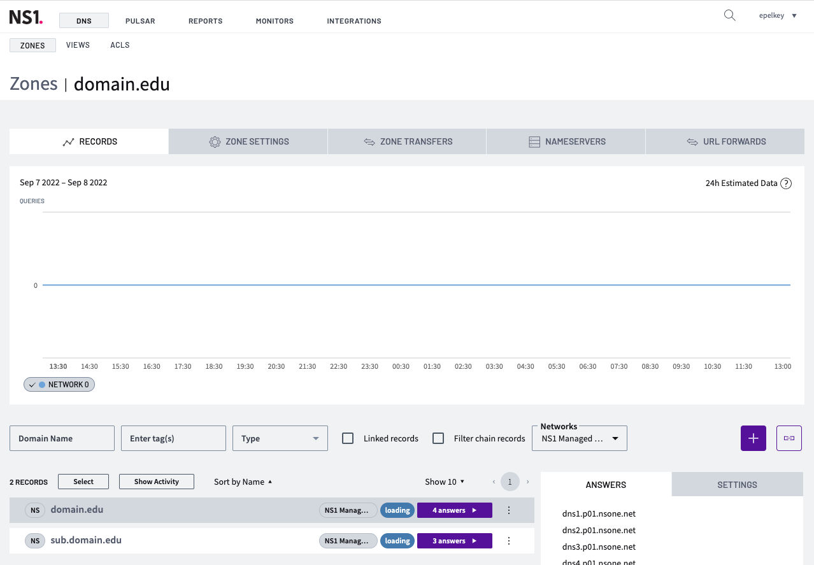Open the URL FORWARDS tab
814x565 pixels.
pyautogui.click(x=725, y=141)
